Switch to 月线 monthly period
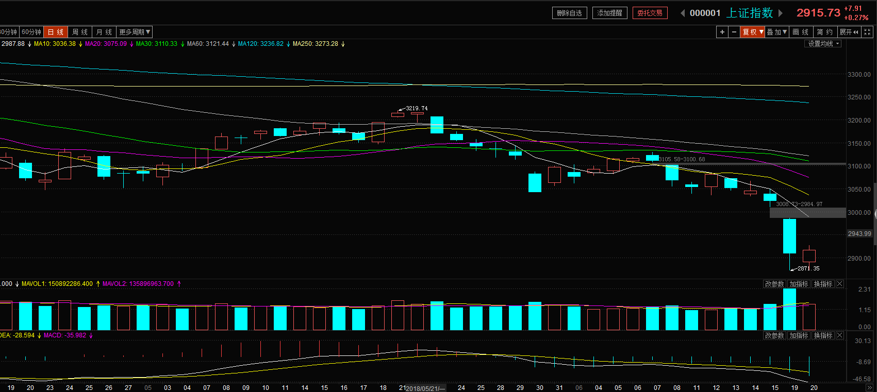The height and width of the screenshot is (392, 877). tap(104, 32)
